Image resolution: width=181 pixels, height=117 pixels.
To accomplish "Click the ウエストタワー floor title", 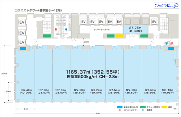I will 38,10.
